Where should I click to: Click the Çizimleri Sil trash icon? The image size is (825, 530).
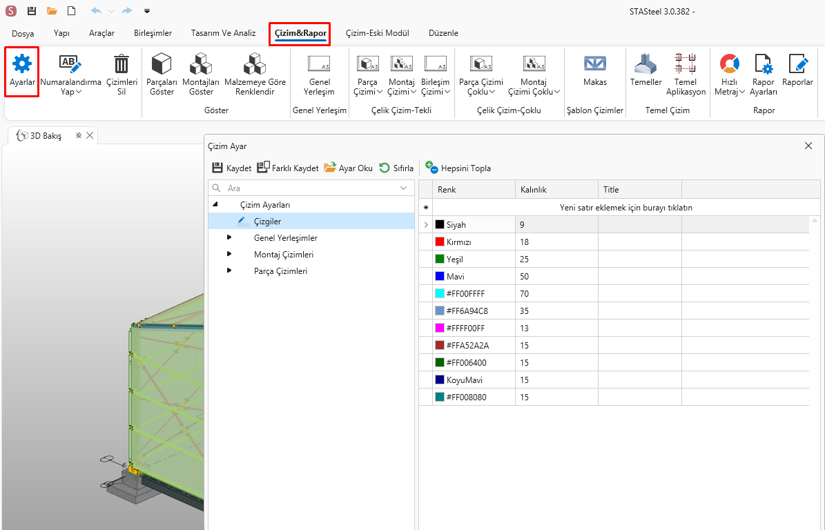(x=121, y=71)
